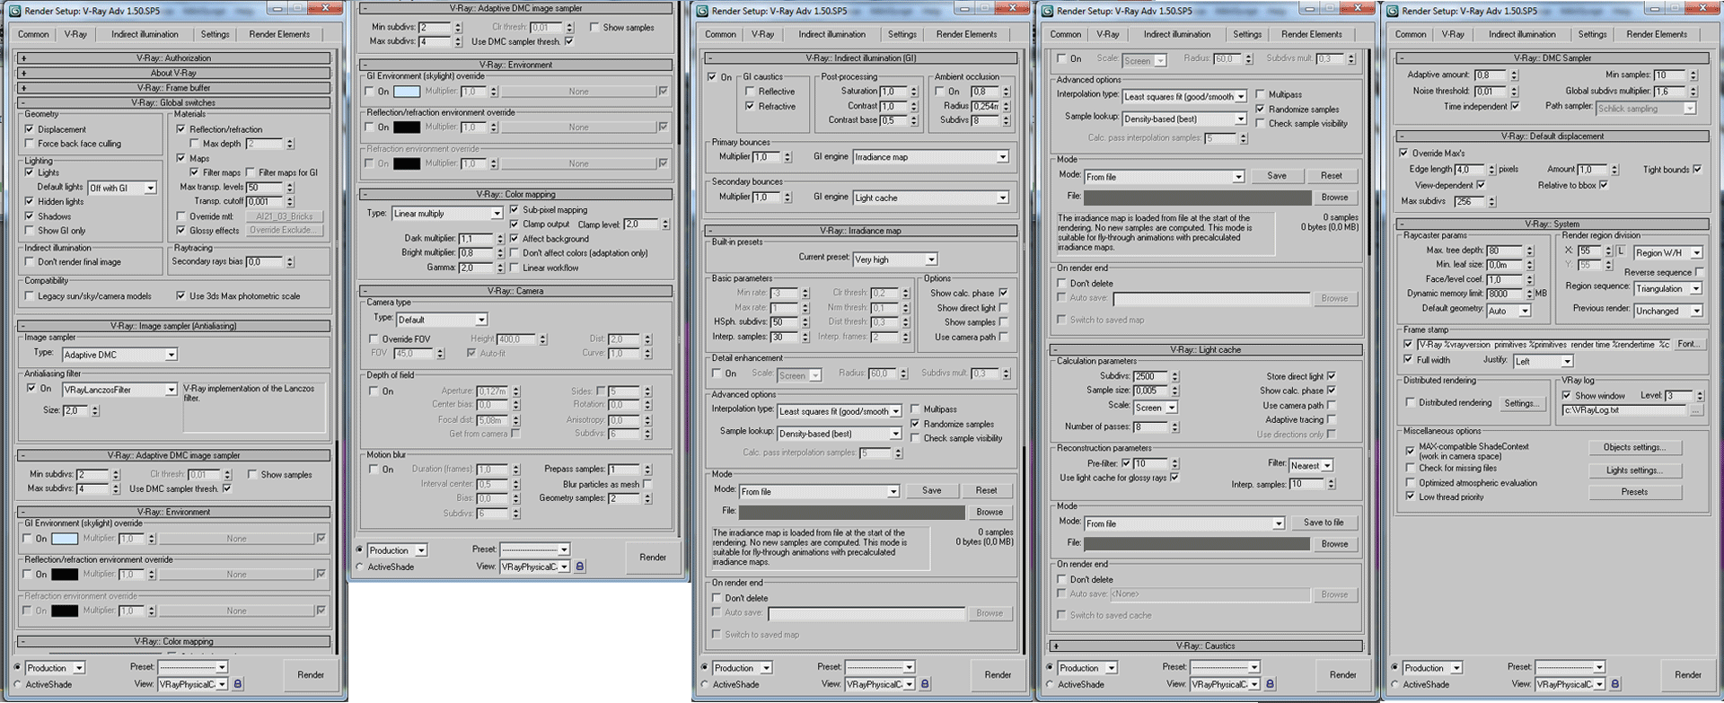Screen dimensions: 1724x703
Task: Collapse the V-Ray:: Camera rollout
Action: click(x=515, y=291)
